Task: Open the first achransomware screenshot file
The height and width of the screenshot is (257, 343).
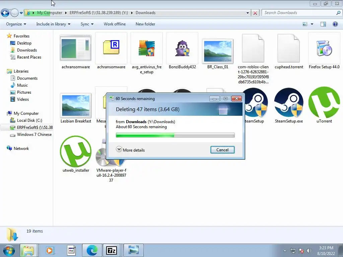Action: coord(75,48)
